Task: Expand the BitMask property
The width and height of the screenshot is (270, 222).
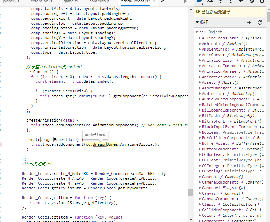Action: click(200, 116)
